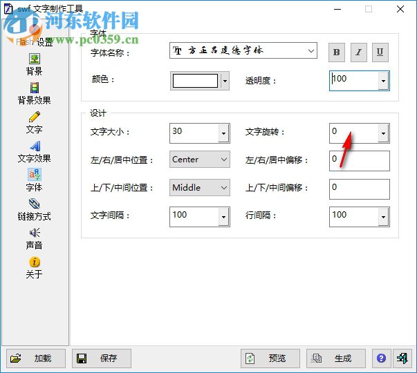Expand the 文字大小 size dropdown arrow
The width and height of the screenshot is (417, 373).
point(223,133)
